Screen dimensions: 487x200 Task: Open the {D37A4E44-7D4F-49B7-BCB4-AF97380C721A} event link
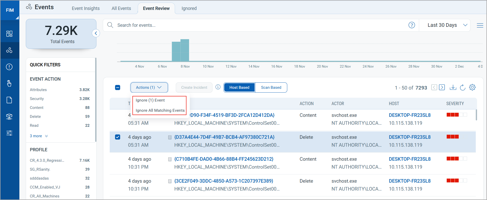224,137
